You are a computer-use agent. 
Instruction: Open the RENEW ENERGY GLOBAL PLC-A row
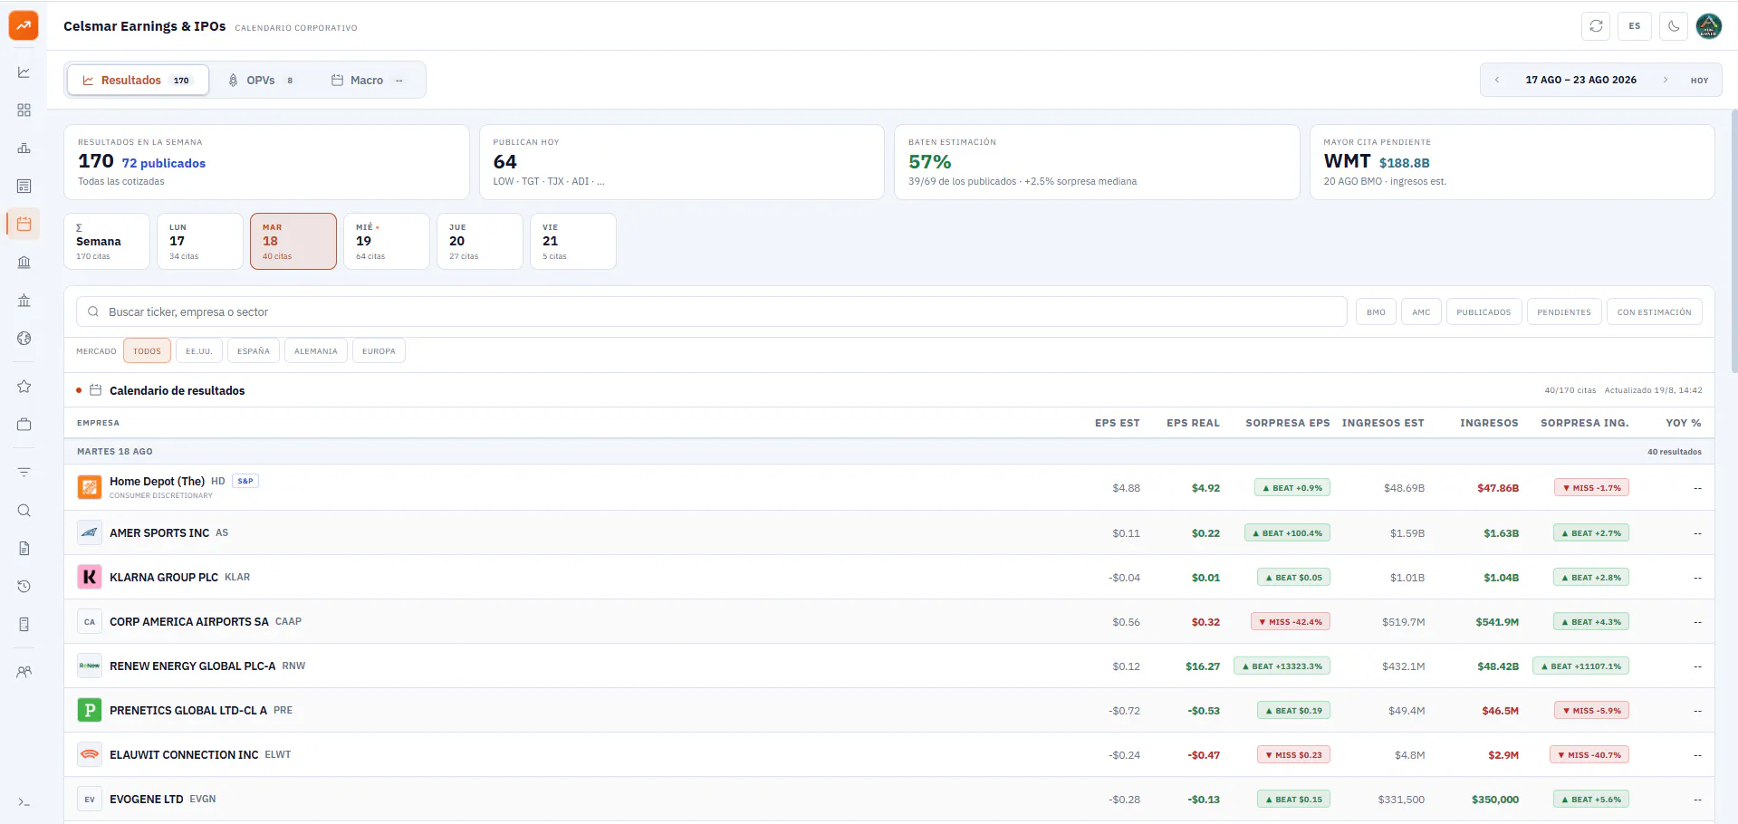click(x=889, y=666)
